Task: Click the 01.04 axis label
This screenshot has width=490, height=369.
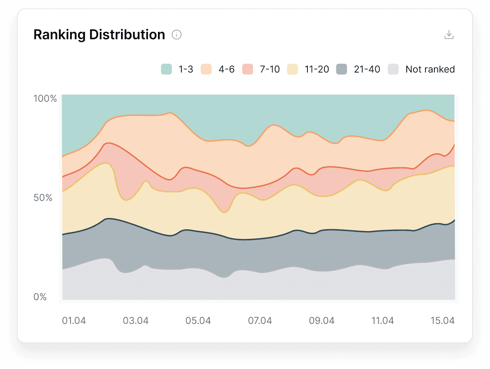Action: tap(74, 321)
